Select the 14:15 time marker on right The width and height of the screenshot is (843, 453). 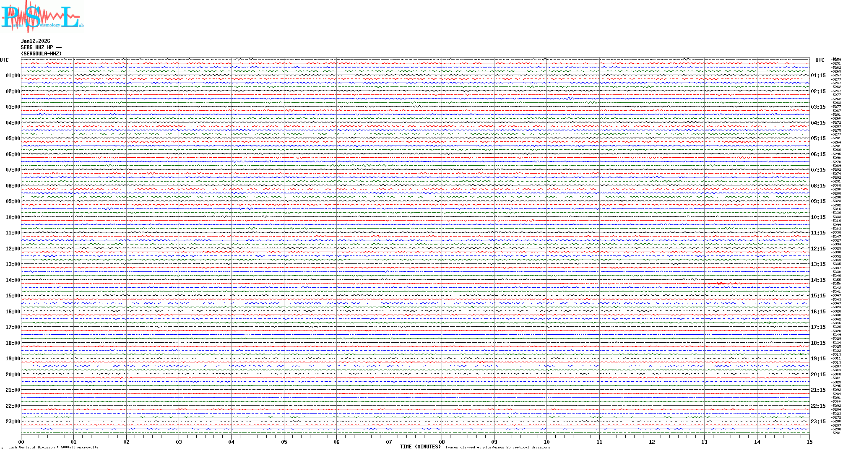(x=818, y=280)
